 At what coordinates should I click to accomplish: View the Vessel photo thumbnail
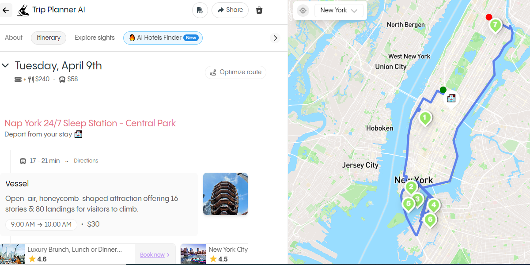[x=225, y=194]
